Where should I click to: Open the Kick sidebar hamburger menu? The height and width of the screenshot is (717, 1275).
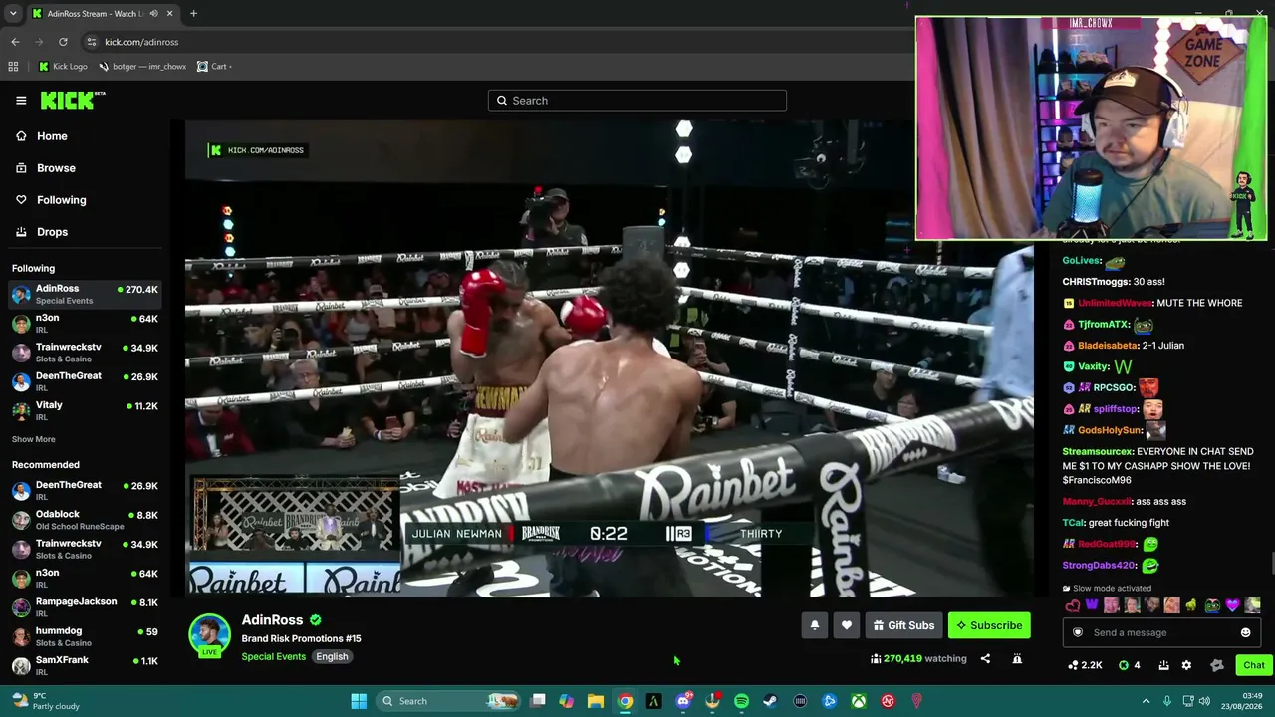(21, 100)
